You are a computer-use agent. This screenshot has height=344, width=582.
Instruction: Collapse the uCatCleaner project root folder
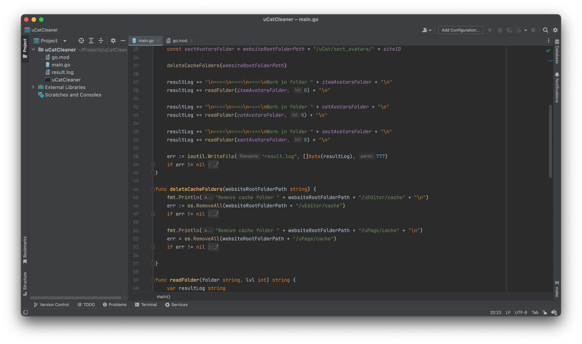(x=33, y=49)
